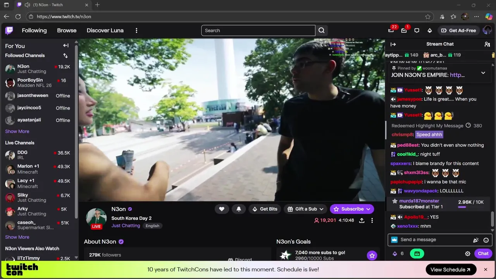496x279 pixels.
Task: Open the three-dot more menu beside Discover Luna
Action: tap(136, 30)
